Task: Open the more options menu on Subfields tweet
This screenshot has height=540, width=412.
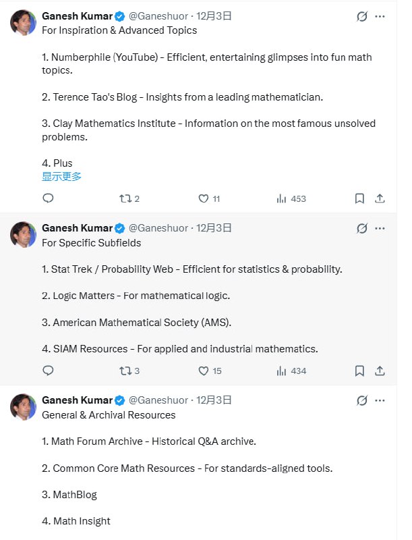Action: [x=380, y=228]
